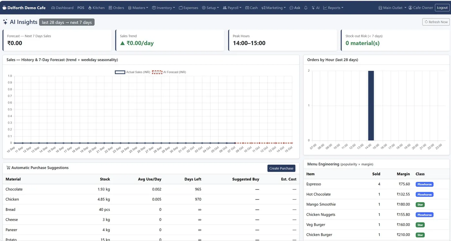Screen dimensions: 451x241
Task: Expand the Reports dropdown menu
Action: point(333,8)
